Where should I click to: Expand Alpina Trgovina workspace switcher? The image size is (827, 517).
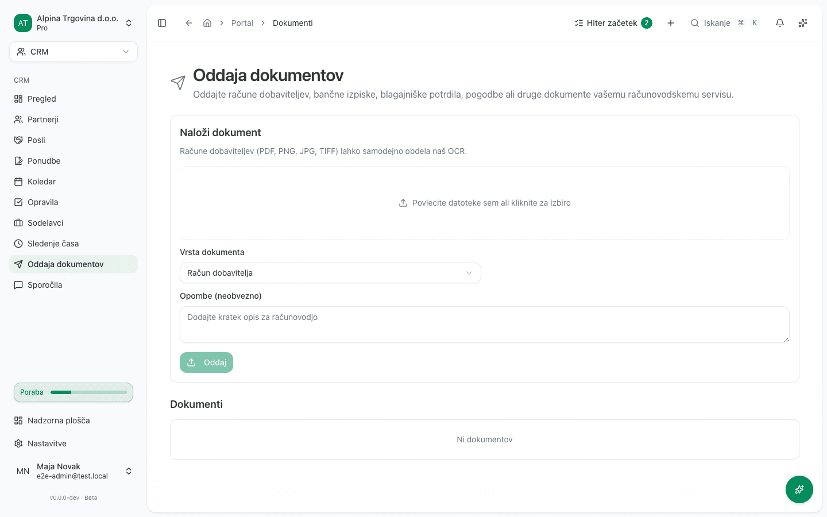coord(74,23)
